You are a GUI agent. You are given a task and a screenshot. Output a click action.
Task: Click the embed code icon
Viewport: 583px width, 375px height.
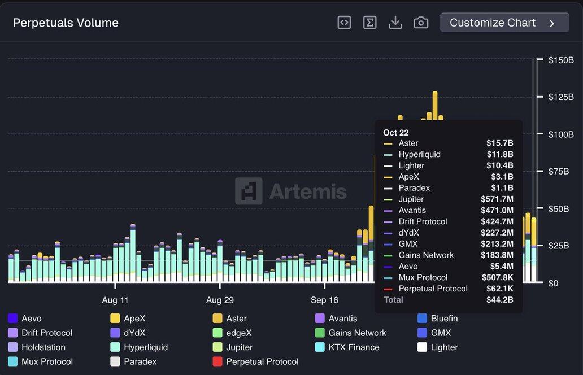(344, 23)
